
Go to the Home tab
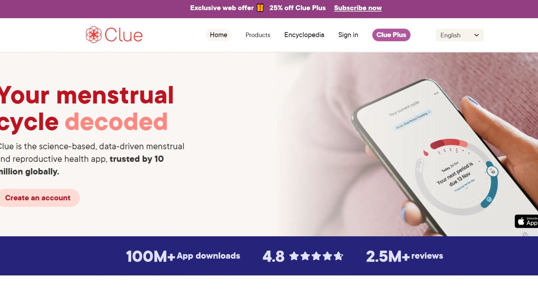tap(219, 35)
